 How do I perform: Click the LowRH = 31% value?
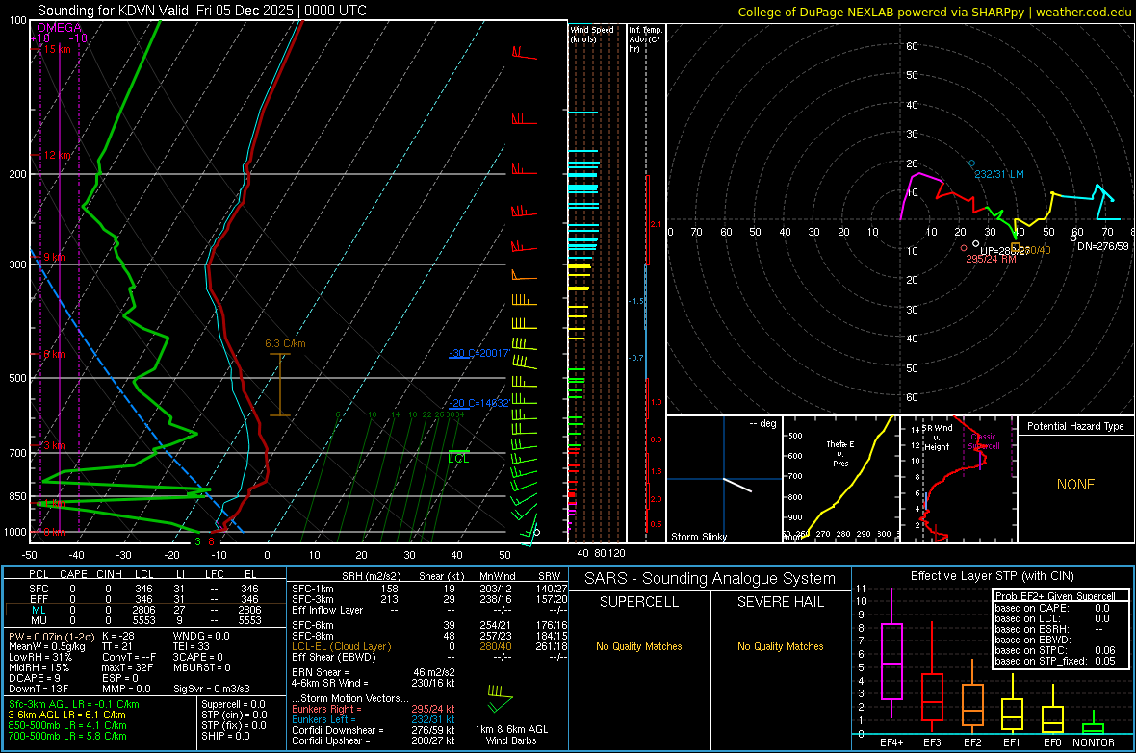[40, 658]
